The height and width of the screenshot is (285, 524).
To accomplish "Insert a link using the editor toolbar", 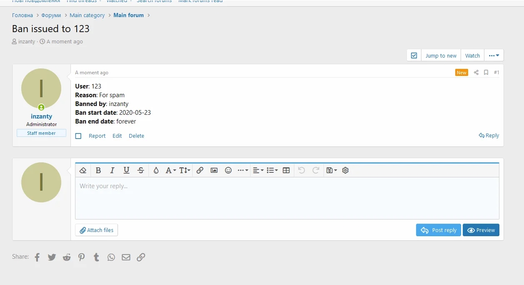I will [200, 170].
